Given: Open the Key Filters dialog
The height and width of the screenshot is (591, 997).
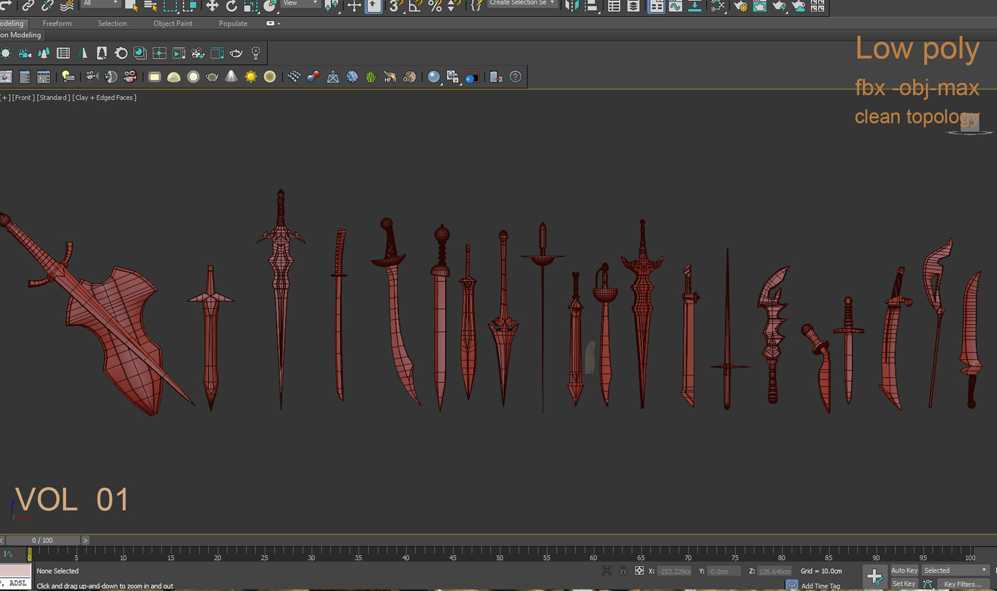Looking at the screenshot, I should (963, 584).
